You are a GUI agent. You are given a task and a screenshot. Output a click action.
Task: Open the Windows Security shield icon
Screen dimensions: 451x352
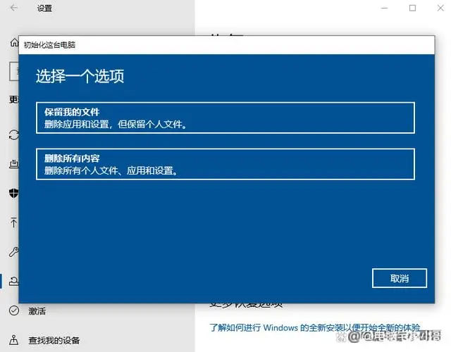14,193
